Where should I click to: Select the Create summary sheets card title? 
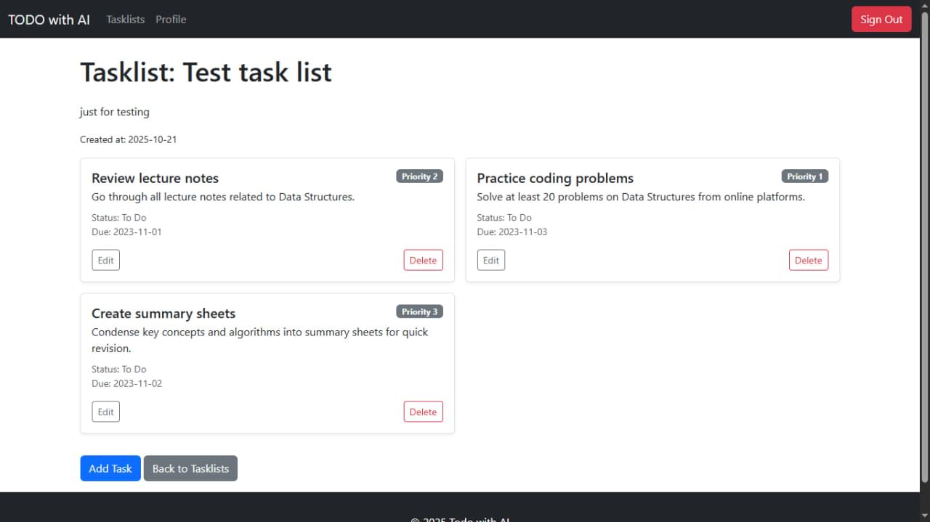pyautogui.click(x=163, y=314)
